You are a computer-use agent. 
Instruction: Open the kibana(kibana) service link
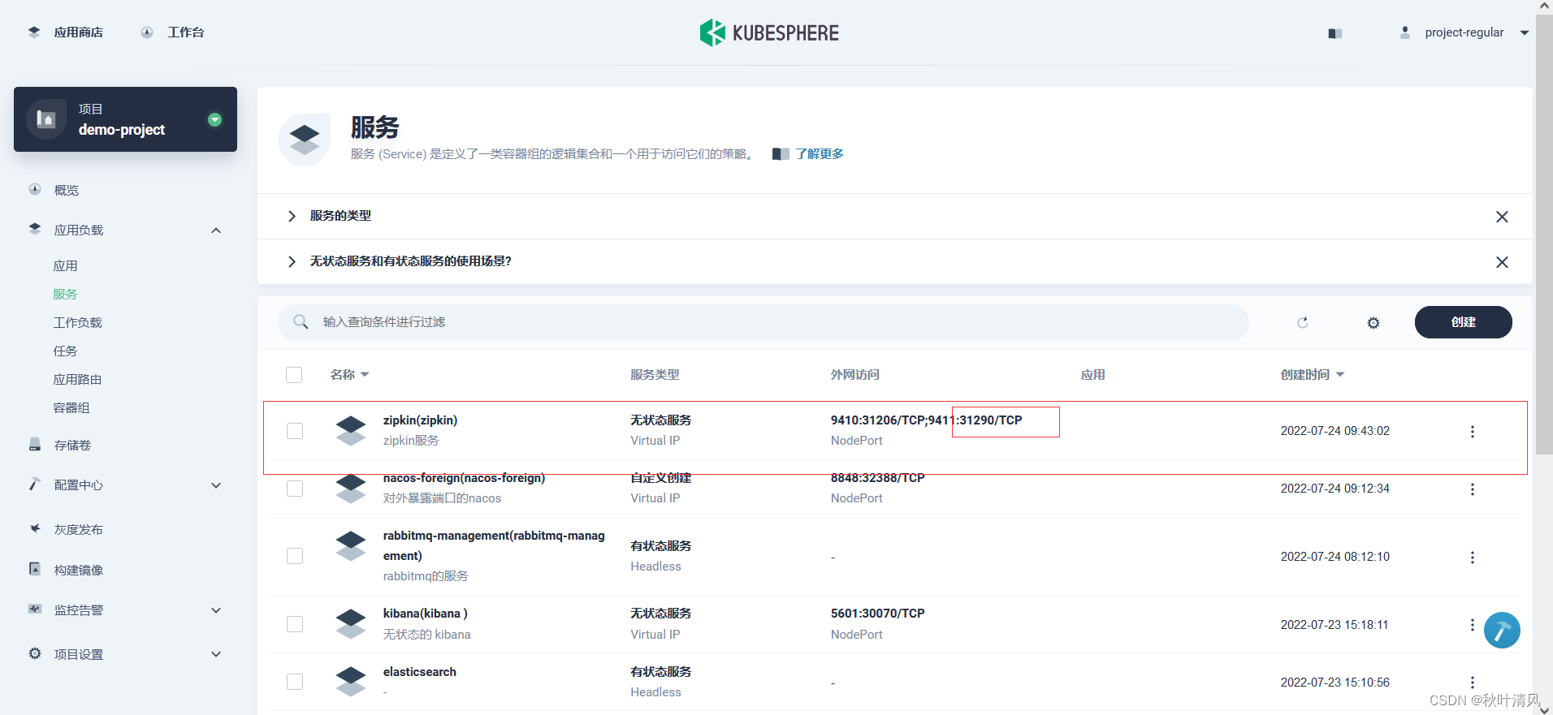pyautogui.click(x=426, y=614)
